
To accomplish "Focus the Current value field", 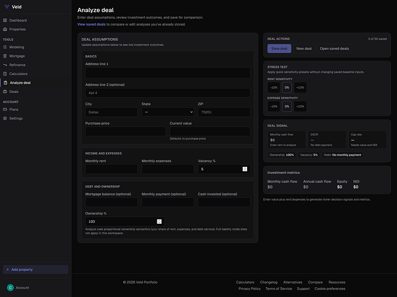I will point(210,132).
